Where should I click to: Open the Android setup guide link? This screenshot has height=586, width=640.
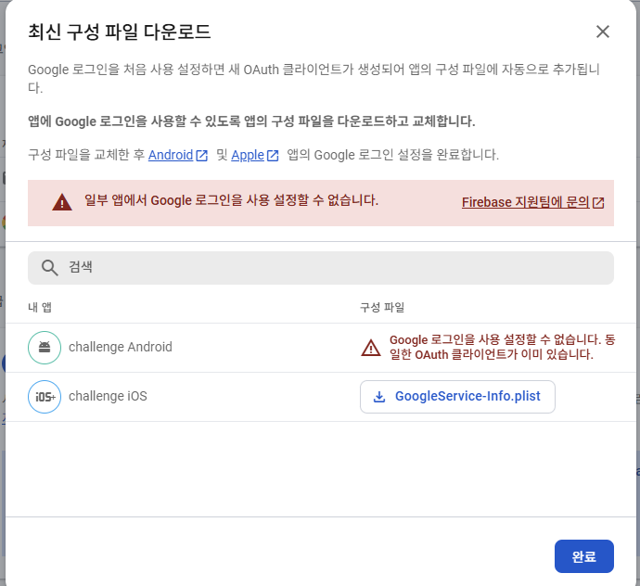178,155
